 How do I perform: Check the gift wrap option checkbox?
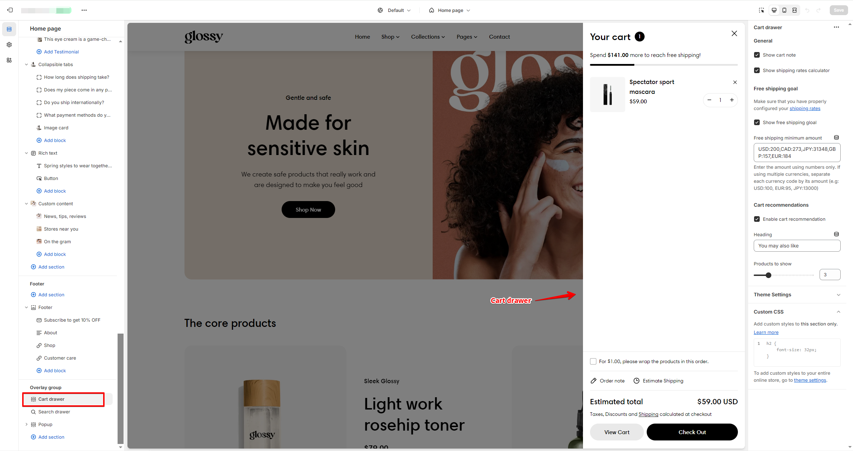(593, 361)
